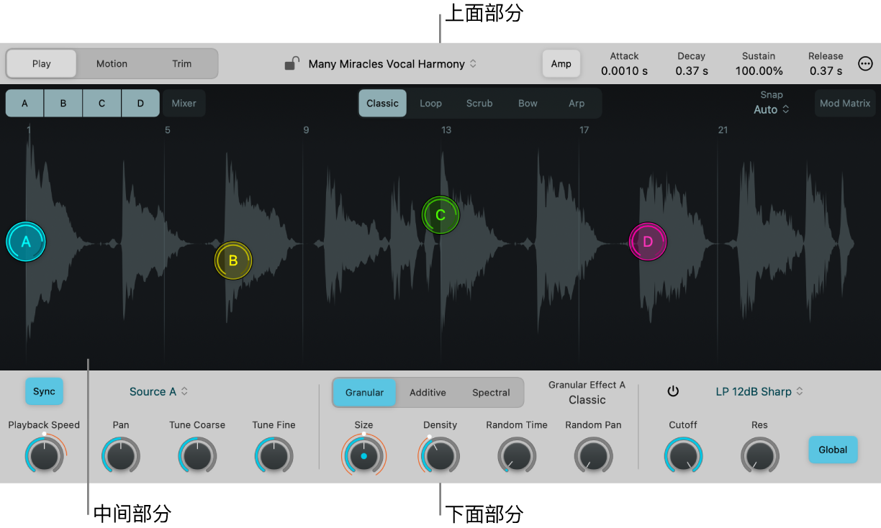Open the LP 12dB Sharp filter type menu
Screen dimensions: 881x528
759,391
